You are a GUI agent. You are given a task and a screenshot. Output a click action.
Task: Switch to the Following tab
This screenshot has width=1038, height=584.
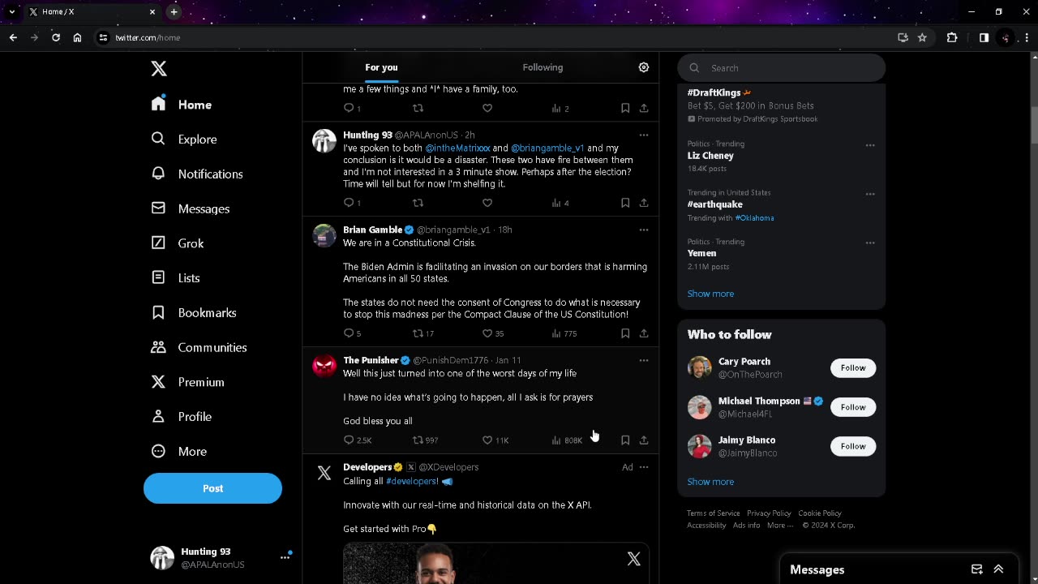tap(543, 67)
